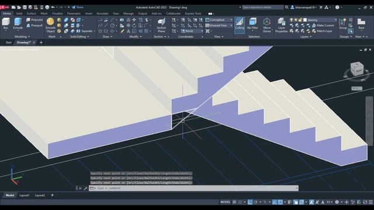This screenshot has width=374, height=210.
Task: Toggle annotation visibility in status bar
Action: coord(311,202)
